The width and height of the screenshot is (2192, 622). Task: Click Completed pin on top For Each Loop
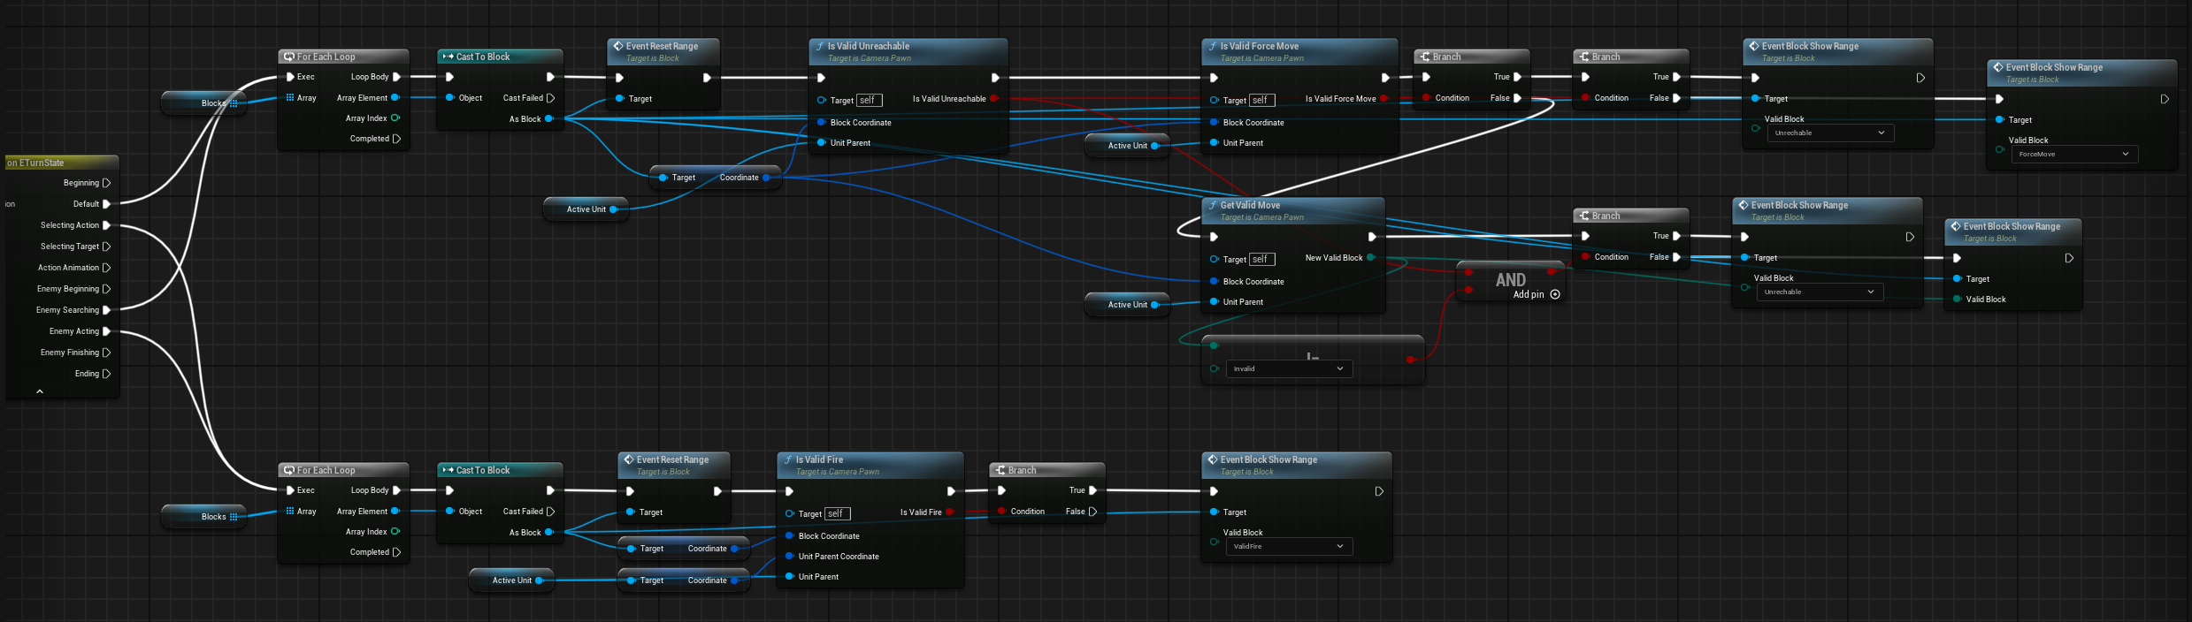(396, 139)
